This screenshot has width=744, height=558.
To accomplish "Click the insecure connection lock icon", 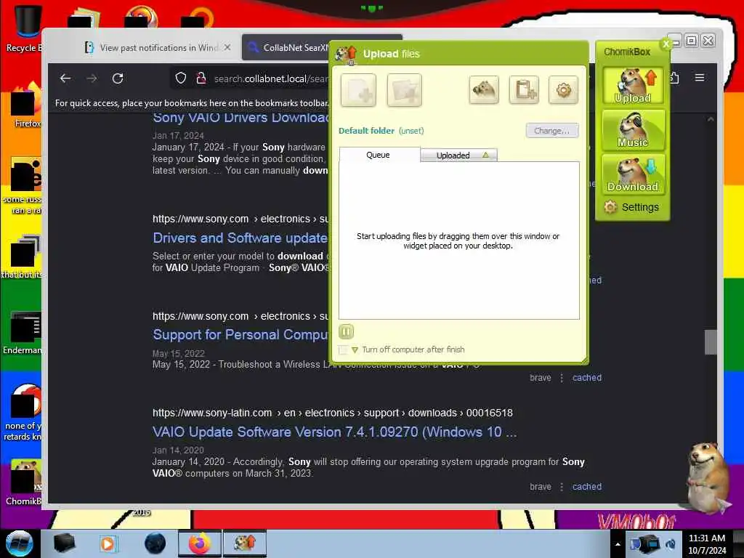I will click(x=201, y=78).
